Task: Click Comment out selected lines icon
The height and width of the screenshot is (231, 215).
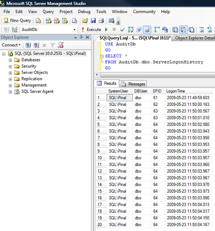Action: point(202,30)
